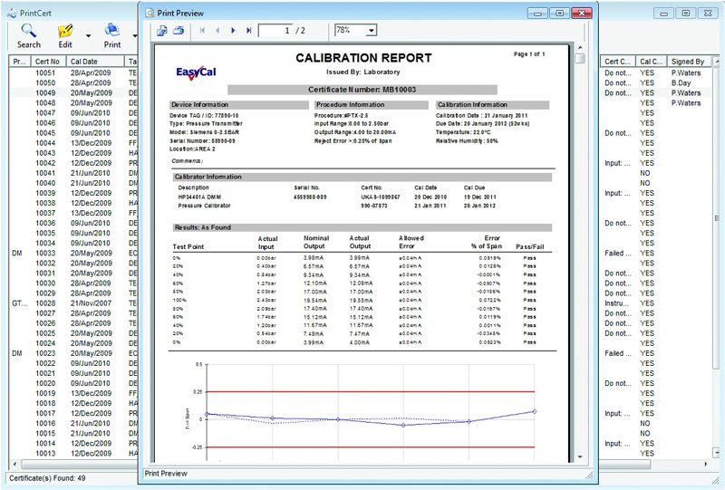Viewport: 725px width, 490px height.
Task: Click the Procedure Information section heading
Action: pyautogui.click(x=372, y=105)
